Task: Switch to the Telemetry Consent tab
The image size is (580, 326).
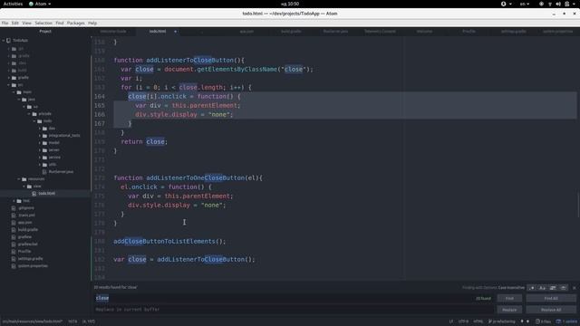Action: click(x=380, y=32)
